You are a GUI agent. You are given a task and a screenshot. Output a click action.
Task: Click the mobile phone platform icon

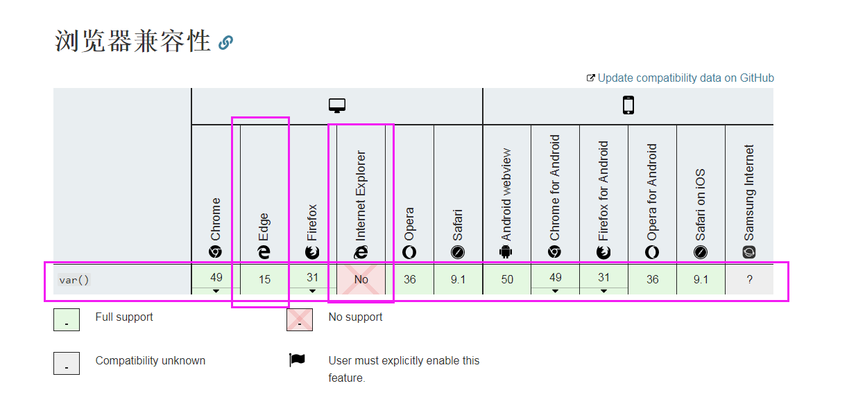click(628, 105)
